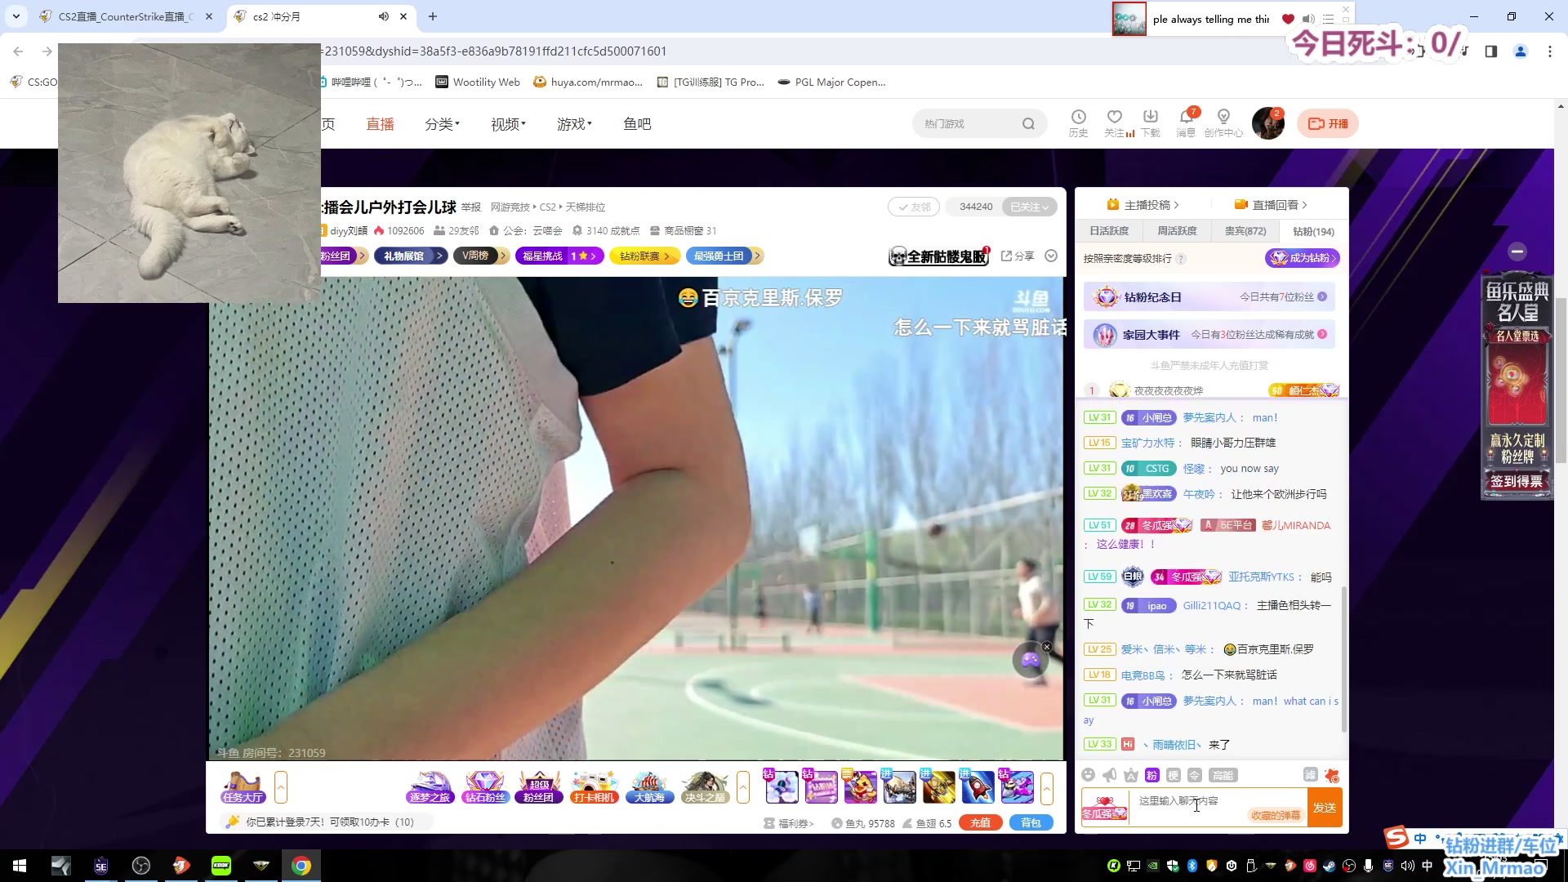1568x882 pixels.
Task: Open 鱼吧 fish bar menu
Action: [x=637, y=124]
